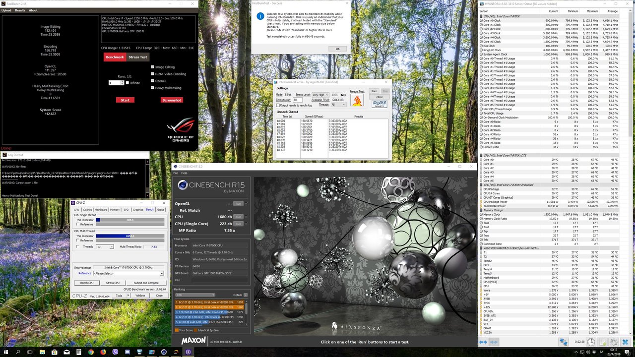Viewport: 635px width, 357px height.
Task: Click Times to run input field
Action: coord(298,100)
